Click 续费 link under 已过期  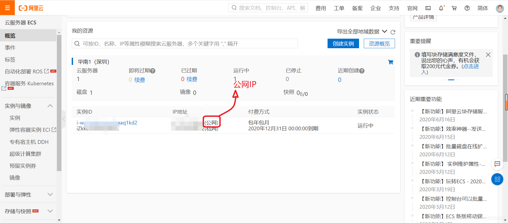pyautogui.click(x=192, y=79)
